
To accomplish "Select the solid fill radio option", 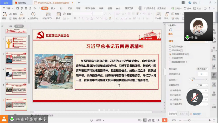I will pyautogui.click(x=170, y=47).
